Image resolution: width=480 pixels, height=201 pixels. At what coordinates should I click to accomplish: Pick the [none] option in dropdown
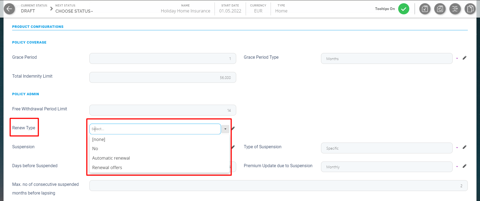click(99, 139)
